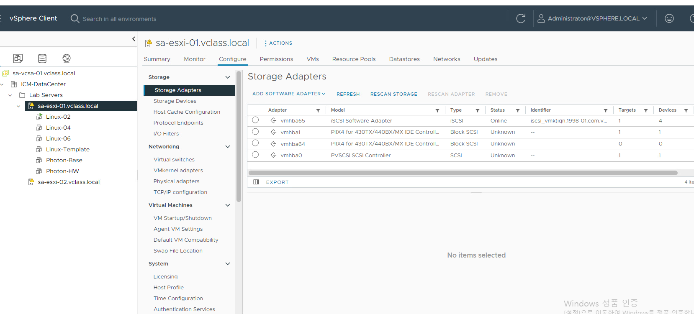Click the vmhba0 adapter icon
This screenshot has width=694, height=314.
[273, 155]
